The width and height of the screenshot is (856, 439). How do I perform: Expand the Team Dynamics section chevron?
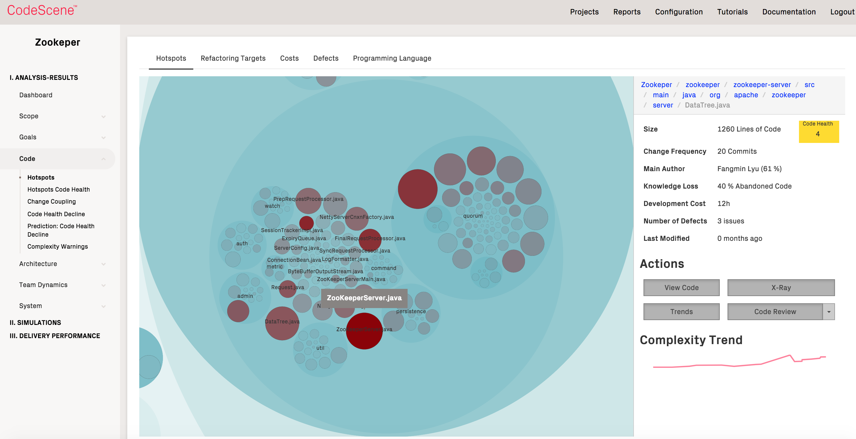(103, 286)
